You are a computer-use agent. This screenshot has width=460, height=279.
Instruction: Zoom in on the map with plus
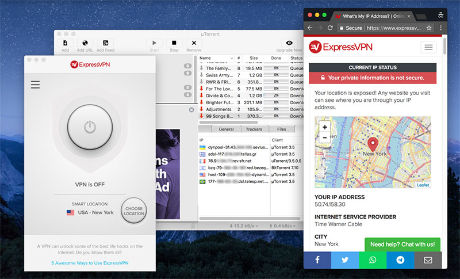pos(325,127)
